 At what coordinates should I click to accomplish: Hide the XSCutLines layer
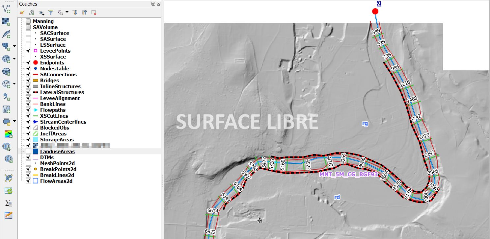pyautogui.click(x=28, y=116)
